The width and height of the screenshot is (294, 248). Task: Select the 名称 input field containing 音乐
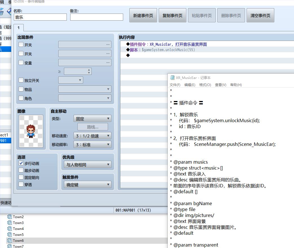coord(40,17)
